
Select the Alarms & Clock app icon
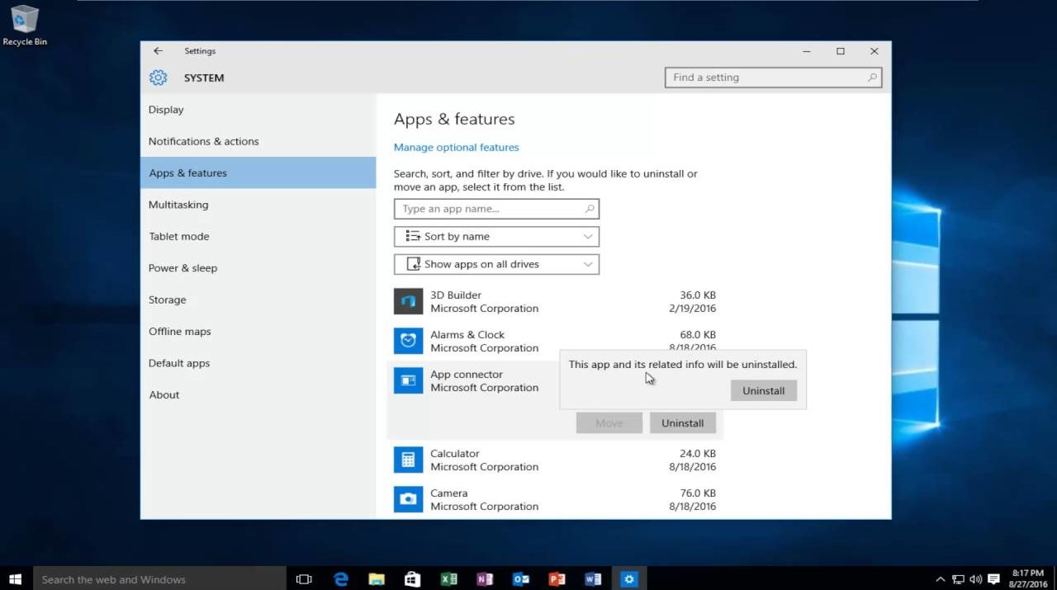[408, 341]
